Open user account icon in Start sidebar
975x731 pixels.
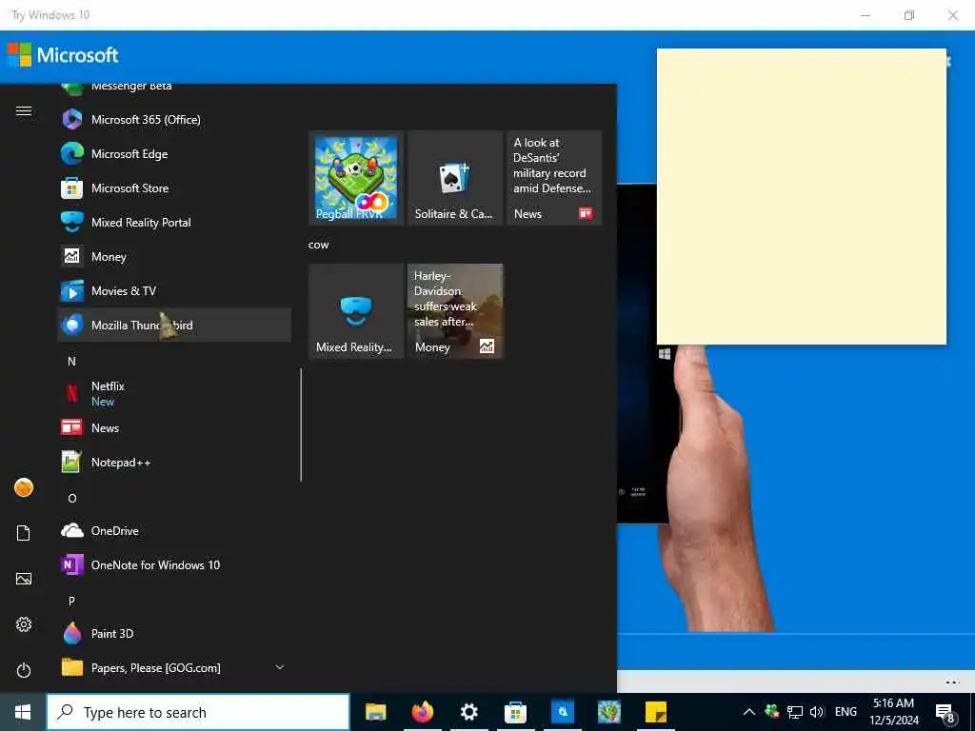[24, 487]
